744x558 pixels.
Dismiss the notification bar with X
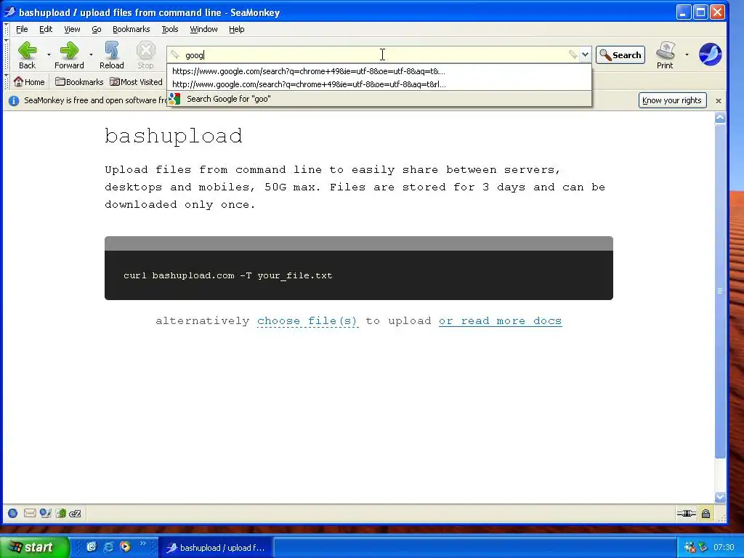tap(719, 100)
